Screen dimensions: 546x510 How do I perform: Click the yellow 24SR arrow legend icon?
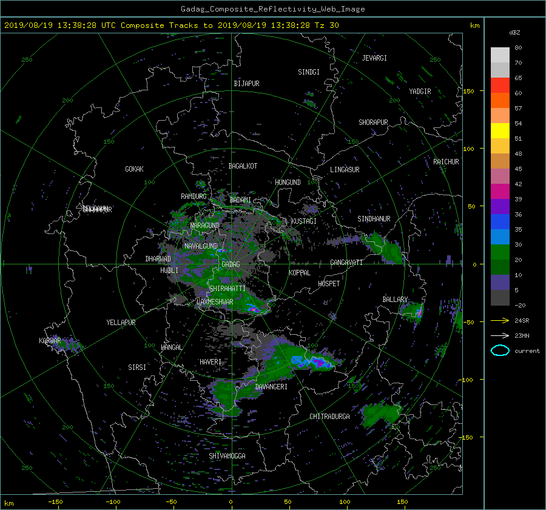[x=500, y=321]
